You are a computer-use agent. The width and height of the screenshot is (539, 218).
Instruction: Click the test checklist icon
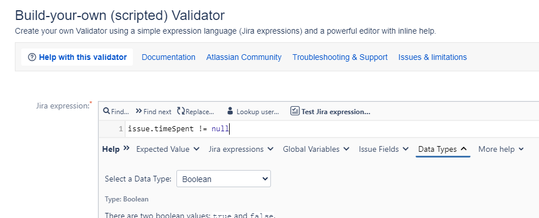point(295,111)
